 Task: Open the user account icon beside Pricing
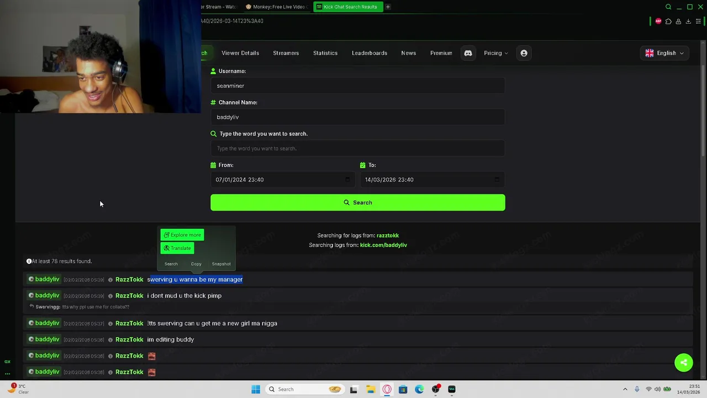tap(524, 53)
